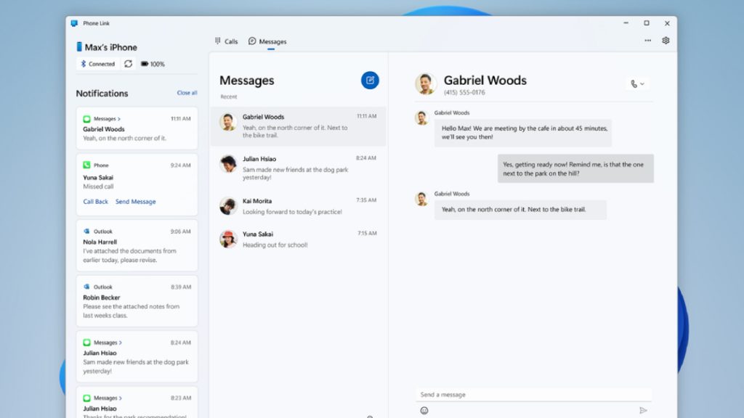This screenshot has height=418, width=744.
Task: Click Call Back for Yuna Sakai
Action: [x=95, y=201]
